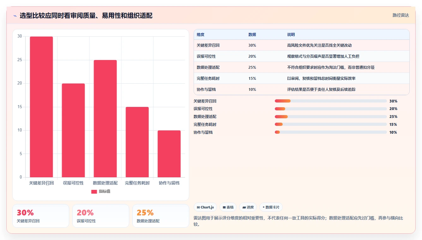This screenshot has height=240, width=422.
Task: Click description 评估结果是否便于责任人复核及后续追踪
Action: click(321, 90)
